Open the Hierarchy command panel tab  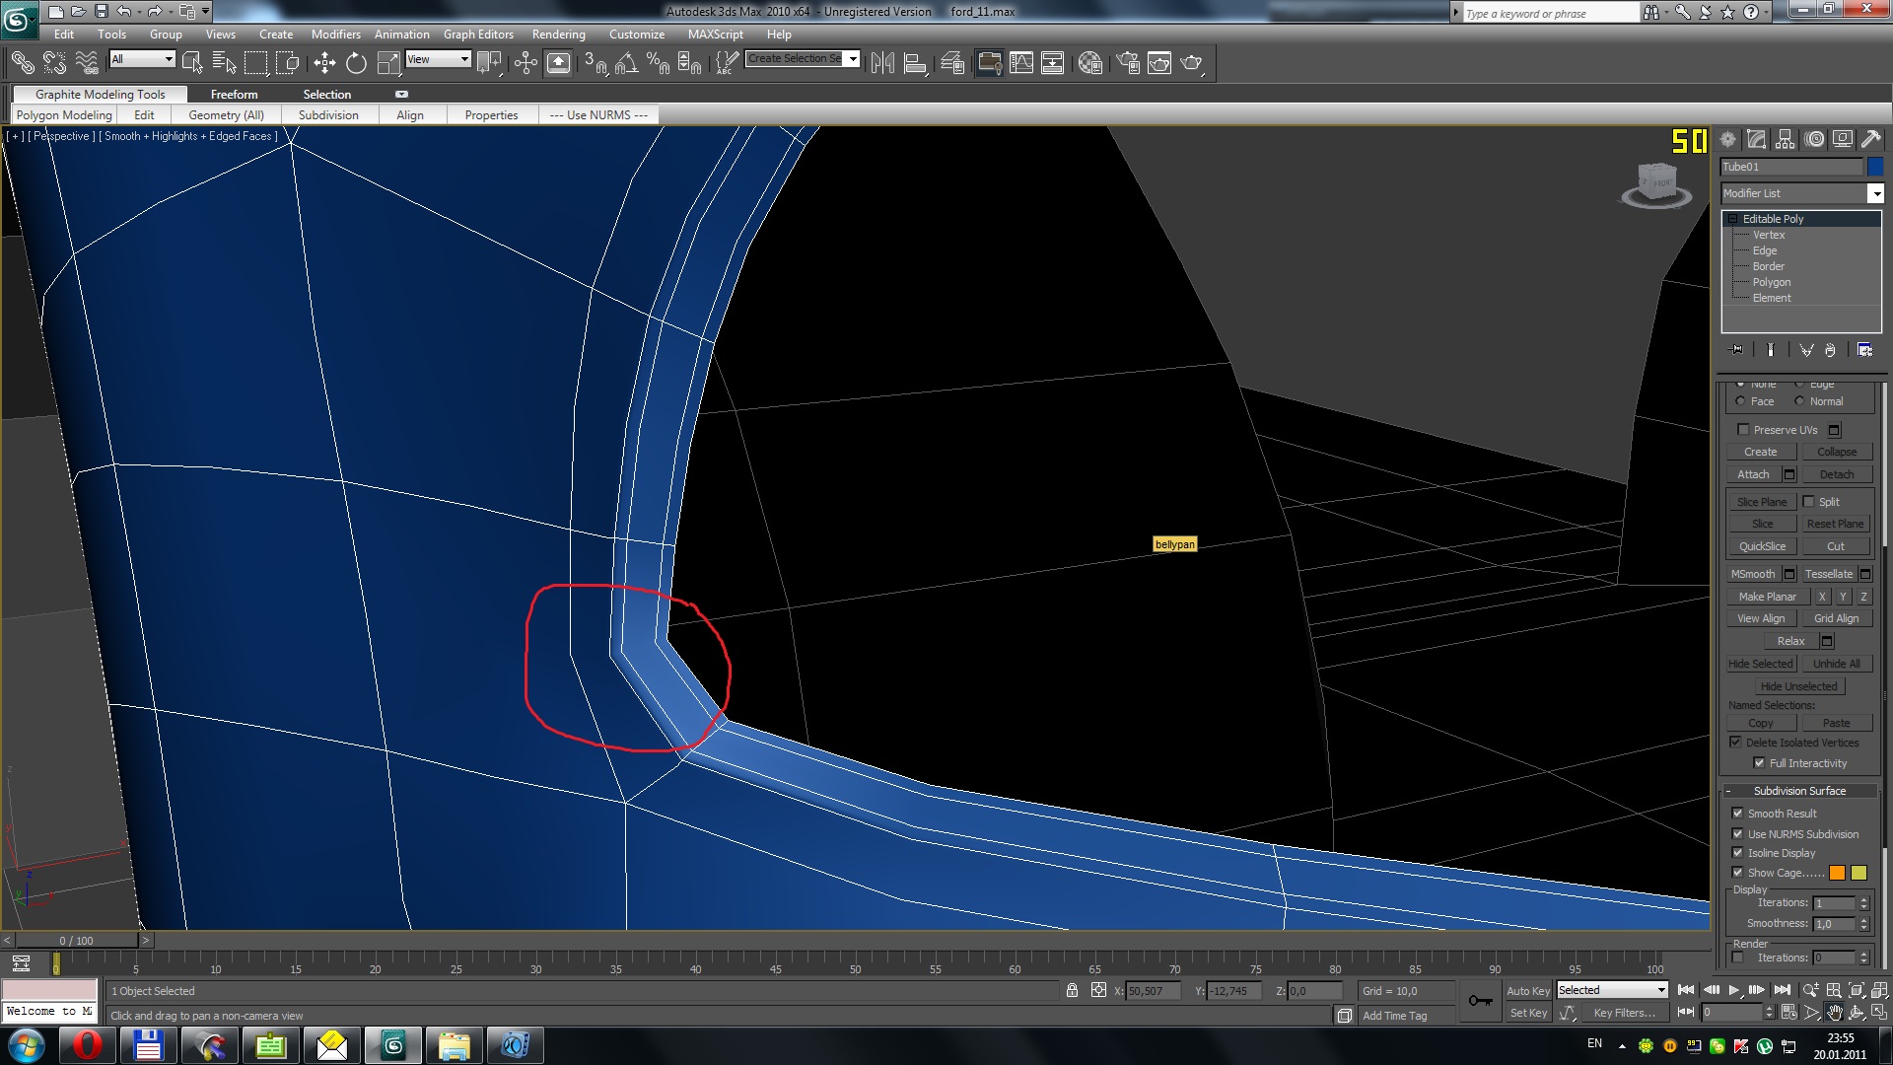pyautogui.click(x=1786, y=140)
